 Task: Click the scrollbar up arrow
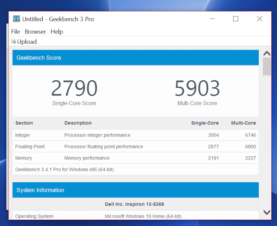pos(267,53)
